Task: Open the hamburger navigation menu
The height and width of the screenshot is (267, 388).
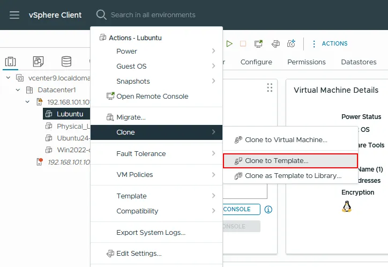Action: pos(14,15)
